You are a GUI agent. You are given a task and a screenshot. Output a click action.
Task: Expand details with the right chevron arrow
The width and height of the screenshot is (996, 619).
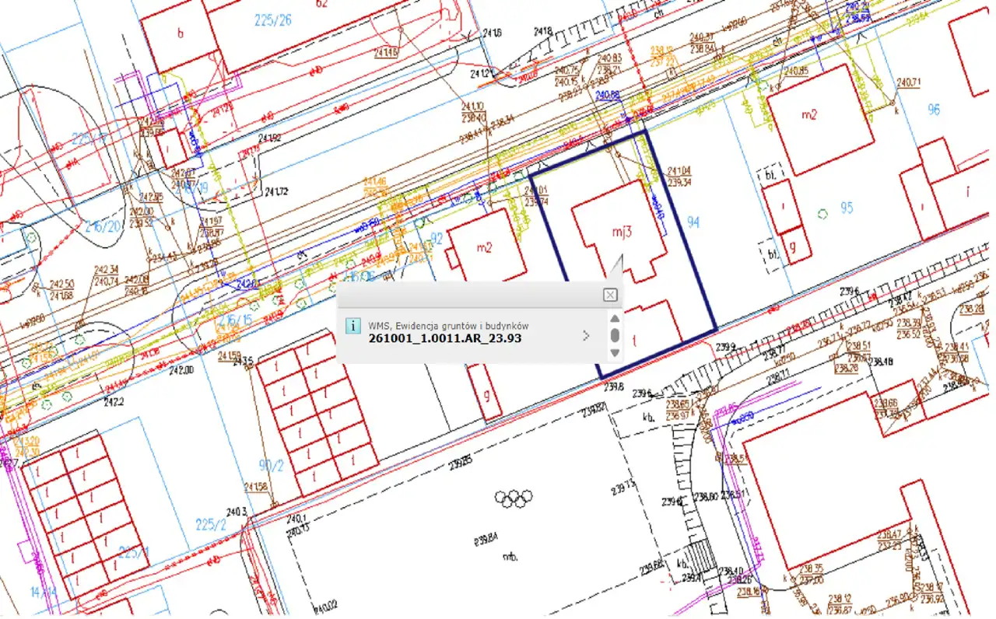(586, 335)
